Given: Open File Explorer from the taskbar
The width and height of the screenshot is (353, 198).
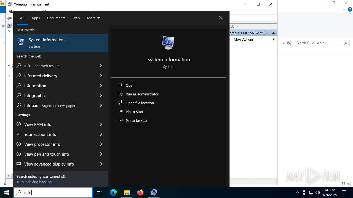Looking at the screenshot, I should coord(127,193).
